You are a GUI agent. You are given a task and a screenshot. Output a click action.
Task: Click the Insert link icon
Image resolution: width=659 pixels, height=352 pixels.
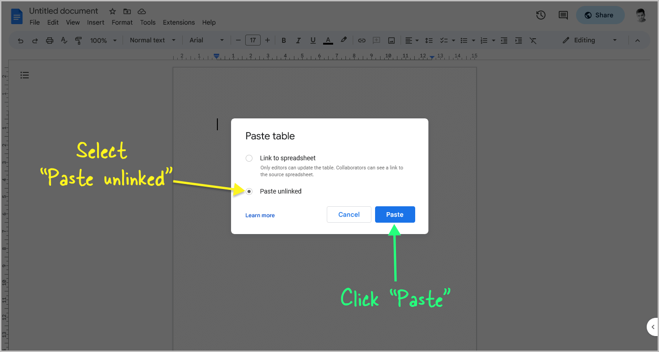[362, 41]
